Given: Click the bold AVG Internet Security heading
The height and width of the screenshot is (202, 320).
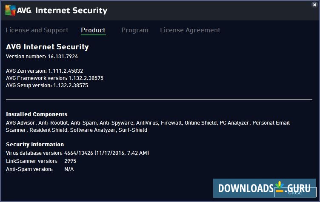Looking at the screenshot, I should point(47,47).
